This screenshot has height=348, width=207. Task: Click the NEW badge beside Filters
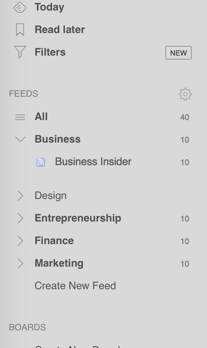179,53
